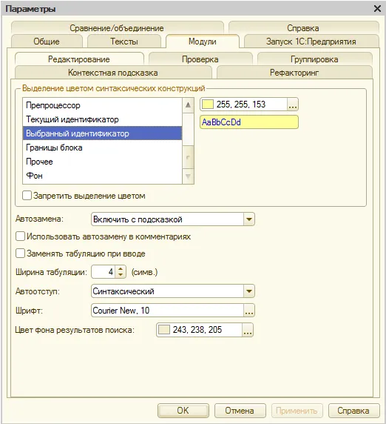Select Фон in the syntax list
Image resolution: width=386 pixels, height=424 pixels.
point(103,176)
